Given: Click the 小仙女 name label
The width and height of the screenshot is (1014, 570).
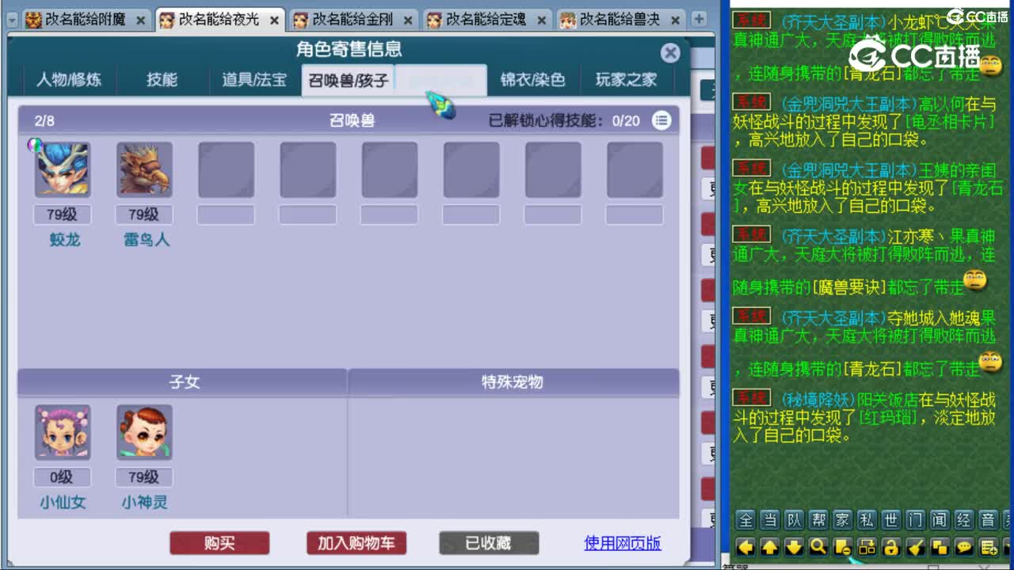Looking at the screenshot, I should 63,503.
